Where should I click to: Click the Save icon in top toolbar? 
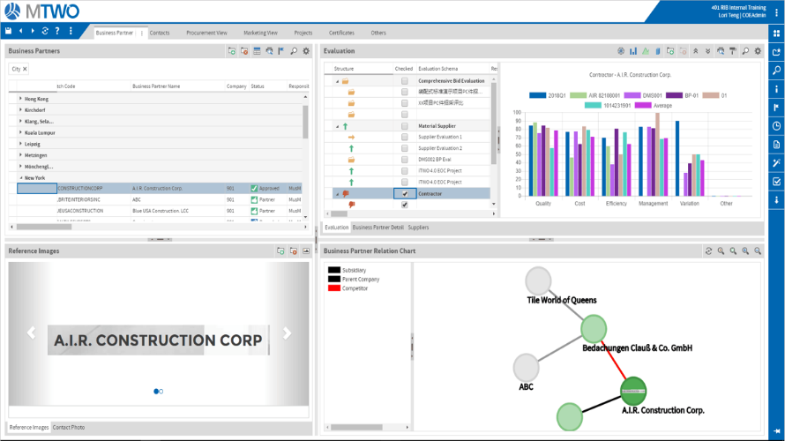(x=9, y=31)
